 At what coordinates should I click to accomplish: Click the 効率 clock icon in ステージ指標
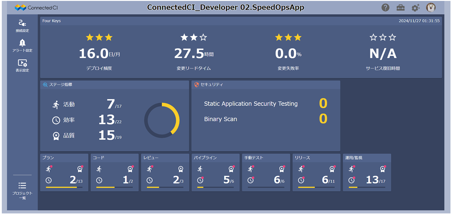pos(56,120)
